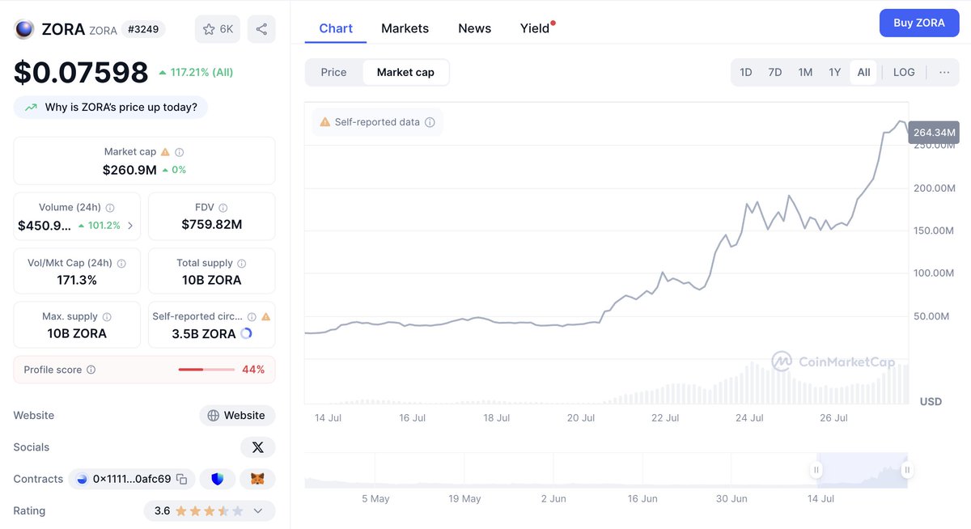Open the Vol/Mkt Cap (24h) info icon
This screenshot has height=529, width=971.
(121, 264)
